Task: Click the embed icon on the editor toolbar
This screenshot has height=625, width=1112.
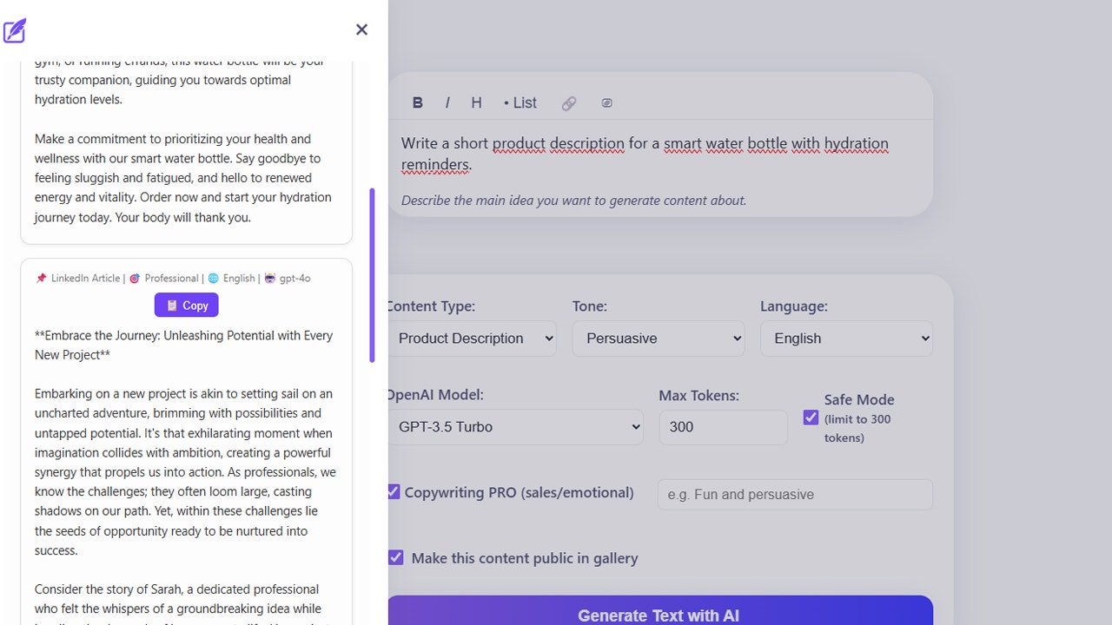Action: click(x=606, y=102)
